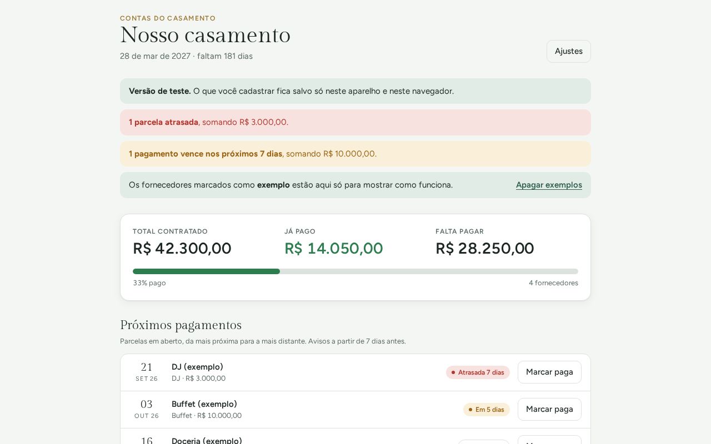
Task: Click the '4 fornecedores' count
Action: (553, 283)
